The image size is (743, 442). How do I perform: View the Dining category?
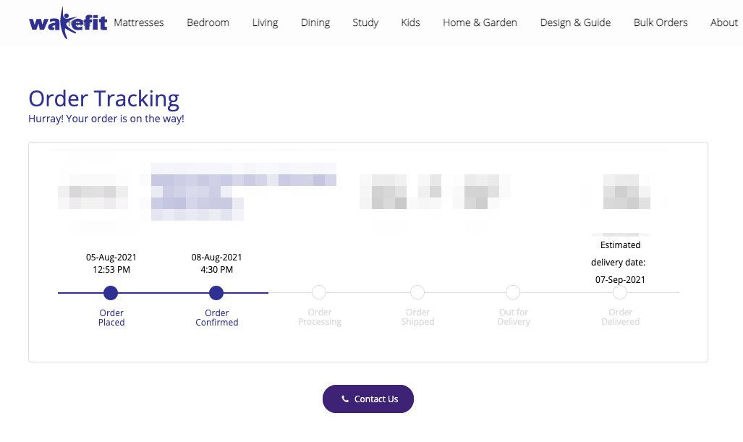[x=315, y=22]
